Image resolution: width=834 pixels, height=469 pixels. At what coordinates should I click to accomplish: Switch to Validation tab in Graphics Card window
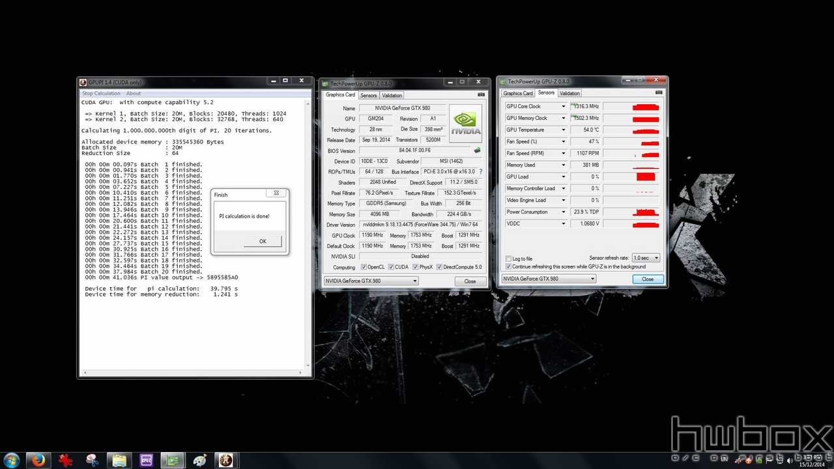click(x=392, y=95)
